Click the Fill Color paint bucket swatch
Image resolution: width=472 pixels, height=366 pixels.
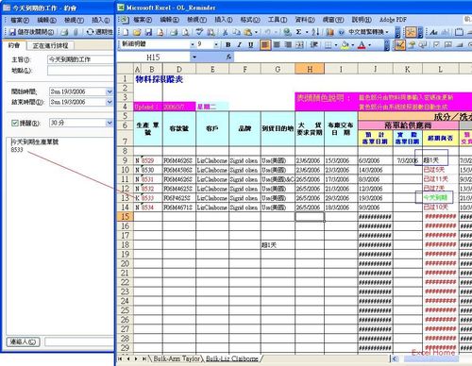[346, 45]
